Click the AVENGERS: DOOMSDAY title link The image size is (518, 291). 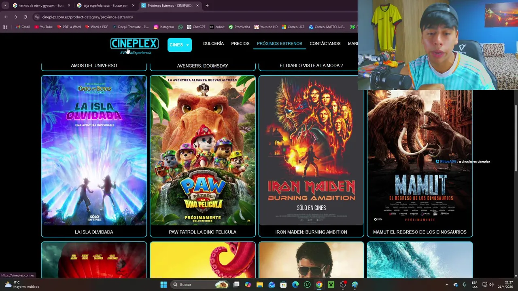coord(202,65)
